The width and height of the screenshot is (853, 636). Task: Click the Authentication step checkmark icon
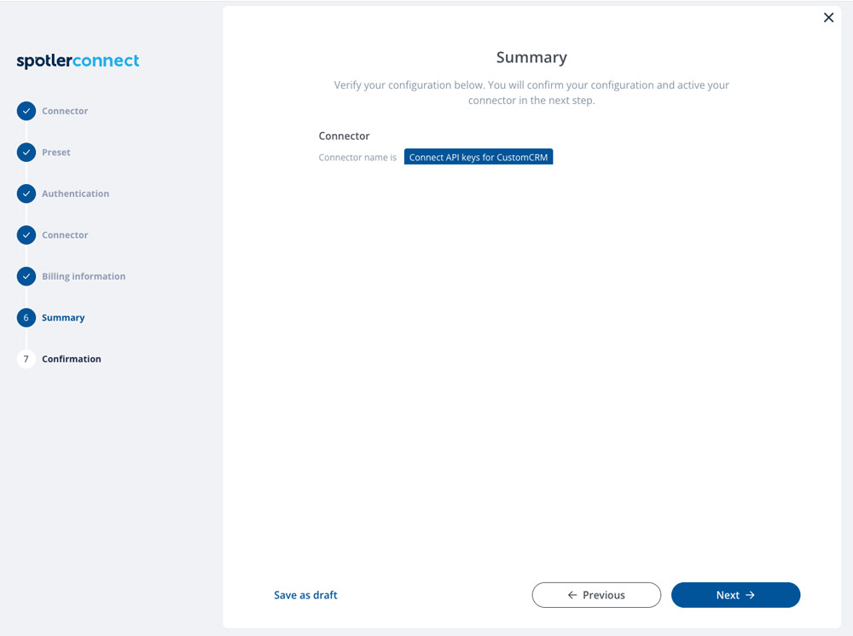[26, 194]
